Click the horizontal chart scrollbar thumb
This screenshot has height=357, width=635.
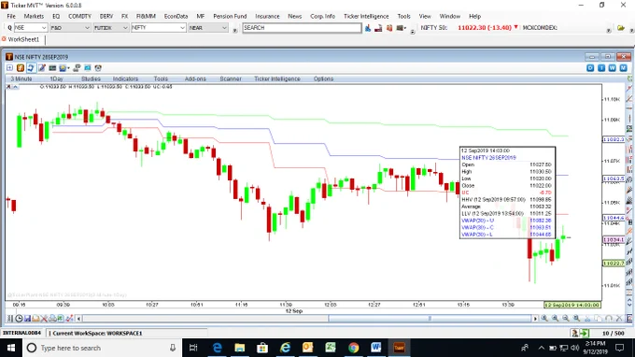click(x=430, y=319)
